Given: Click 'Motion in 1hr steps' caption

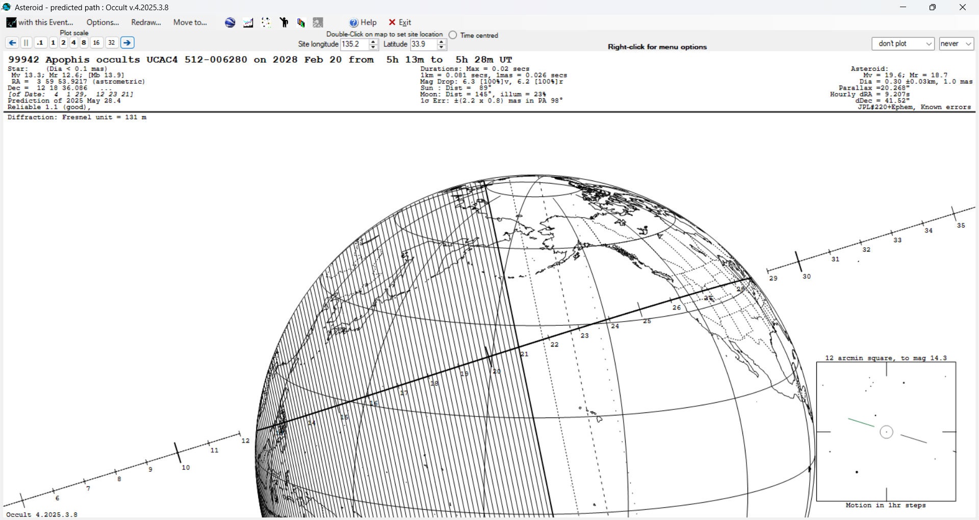Looking at the screenshot, I should [886, 505].
